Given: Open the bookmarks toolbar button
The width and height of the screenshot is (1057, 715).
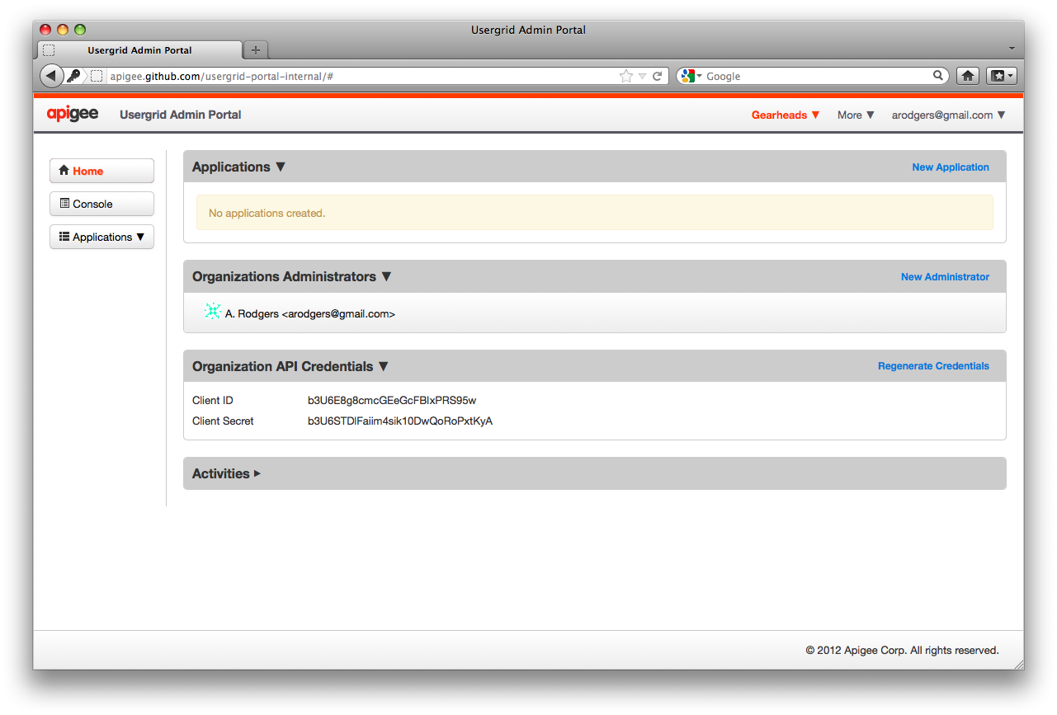Looking at the screenshot, I should 1002,76.
